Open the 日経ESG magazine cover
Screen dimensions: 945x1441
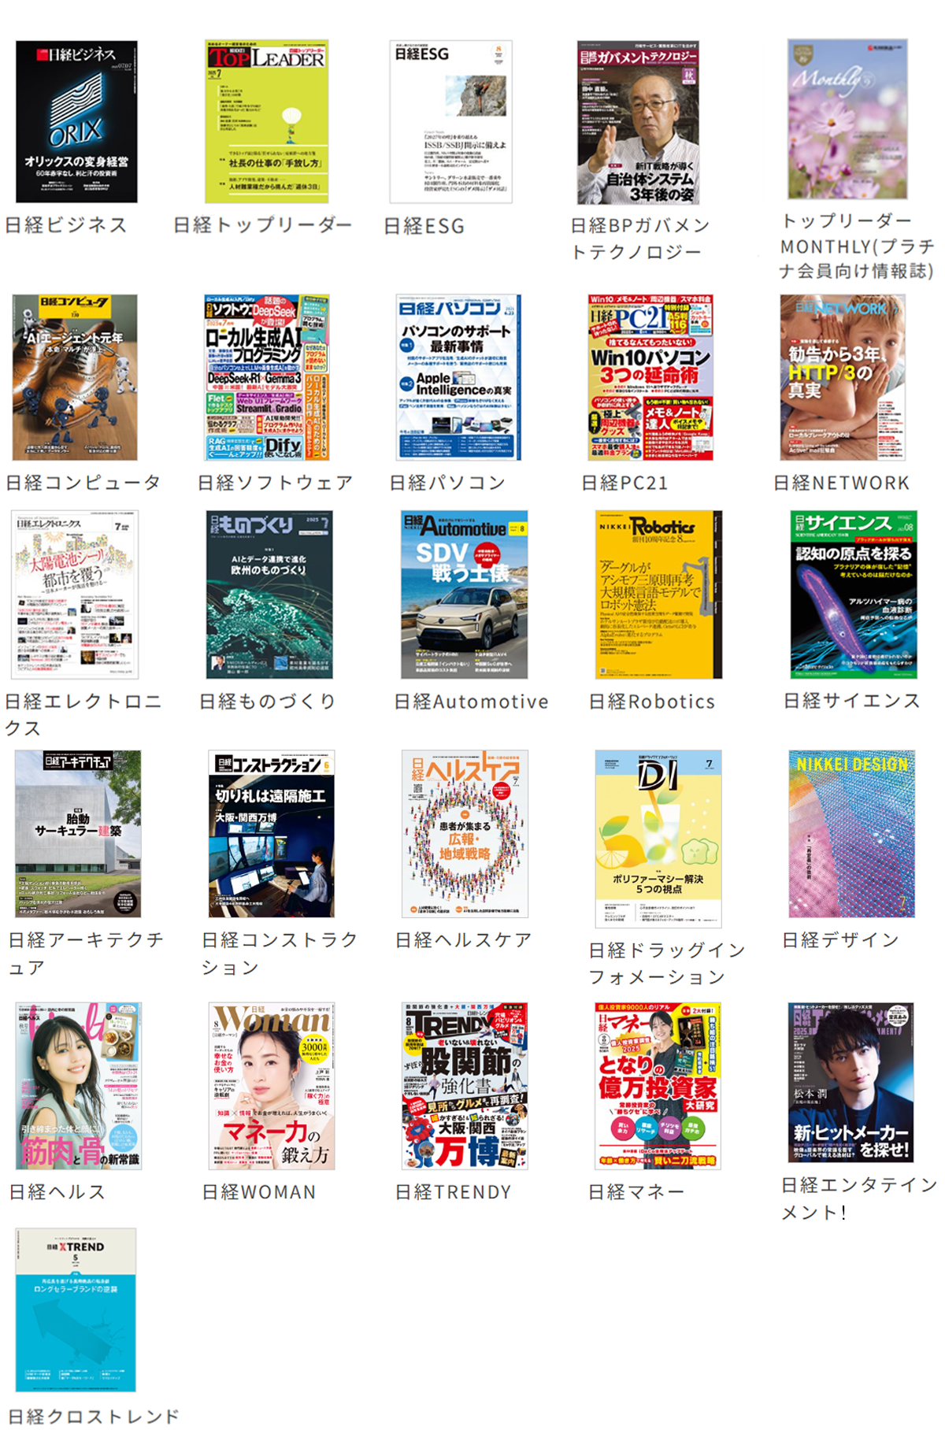451,122
